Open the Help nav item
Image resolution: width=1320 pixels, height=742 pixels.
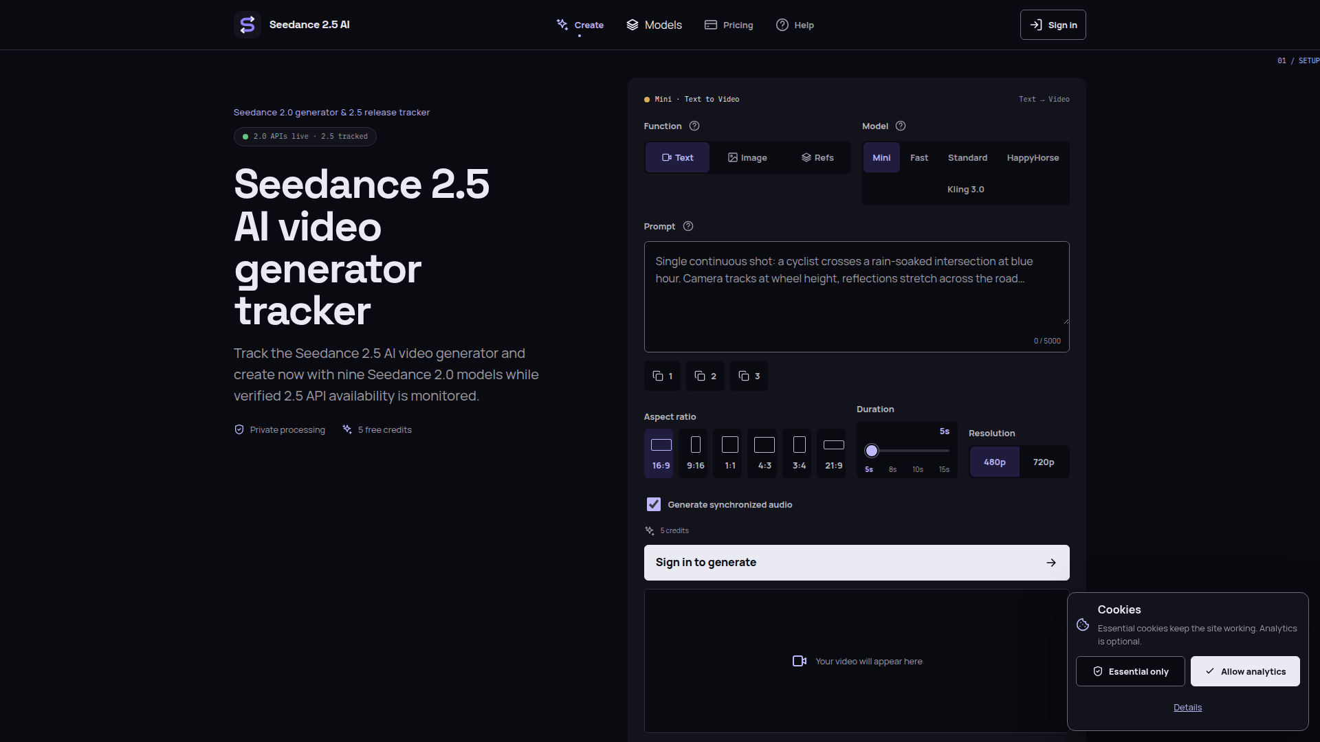coord(795,25)
